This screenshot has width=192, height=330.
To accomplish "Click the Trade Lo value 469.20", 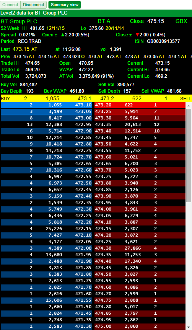I will coord(33,70).
